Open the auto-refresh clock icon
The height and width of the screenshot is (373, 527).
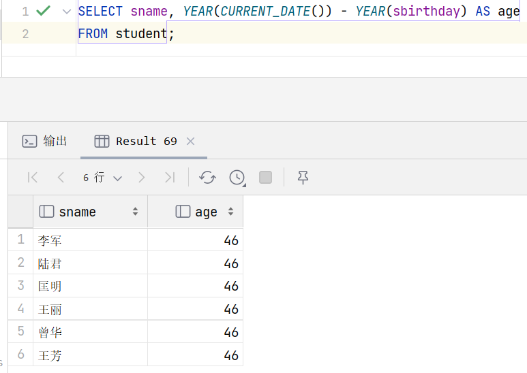(237, 177)
